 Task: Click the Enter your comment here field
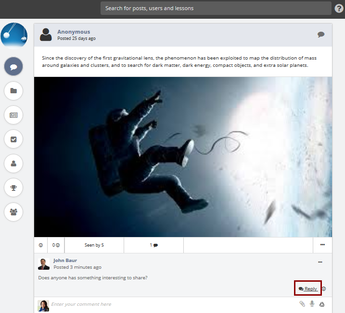[x=173, y=304]
